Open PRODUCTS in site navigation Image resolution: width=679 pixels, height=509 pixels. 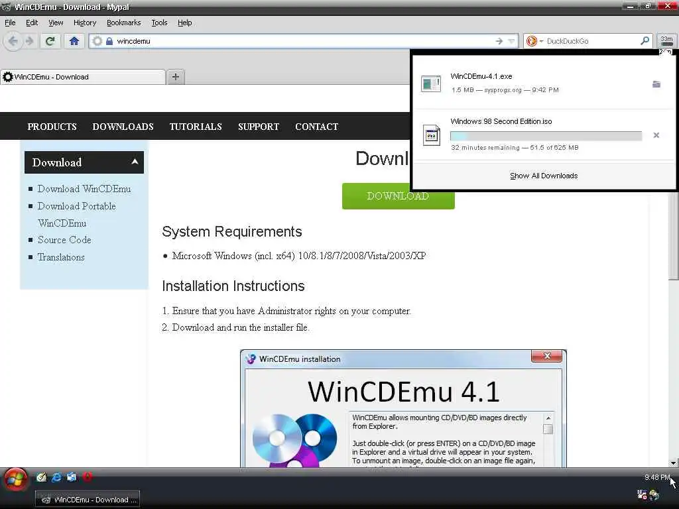(x=52, y=127)
